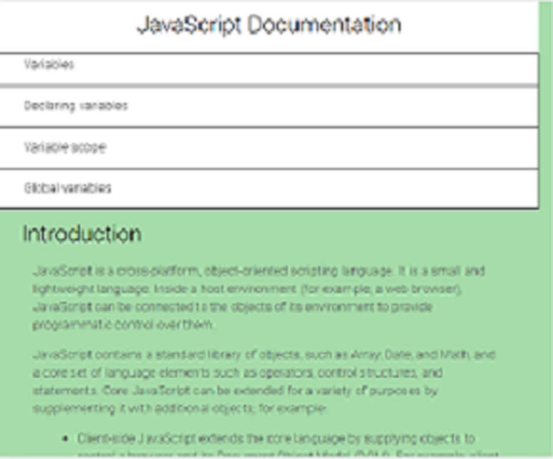
Task: Select the Variable scope nav link
Action: [x=269, y=147]
